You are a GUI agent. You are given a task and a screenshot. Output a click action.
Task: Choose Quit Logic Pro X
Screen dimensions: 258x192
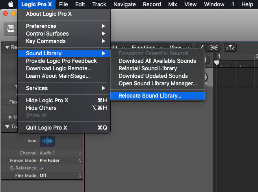coord(64,128)
